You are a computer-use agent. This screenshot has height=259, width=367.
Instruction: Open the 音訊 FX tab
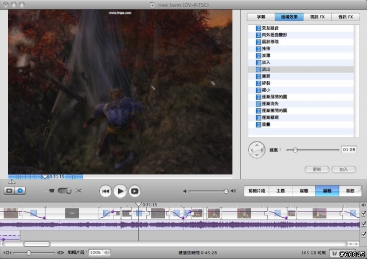point(346,17)
